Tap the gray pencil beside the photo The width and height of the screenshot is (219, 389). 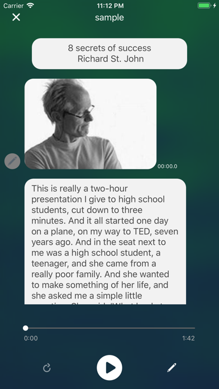[12, 162]
